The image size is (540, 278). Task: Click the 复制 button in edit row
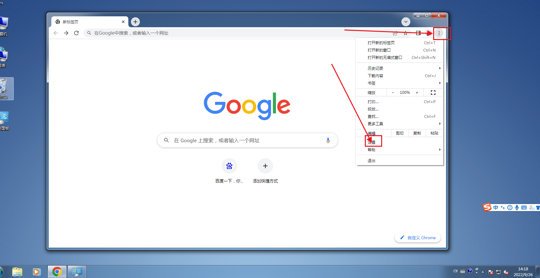(417, 133)
